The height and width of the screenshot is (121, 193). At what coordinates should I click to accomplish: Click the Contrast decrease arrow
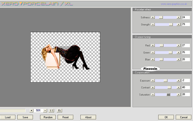tap(153, 88)
